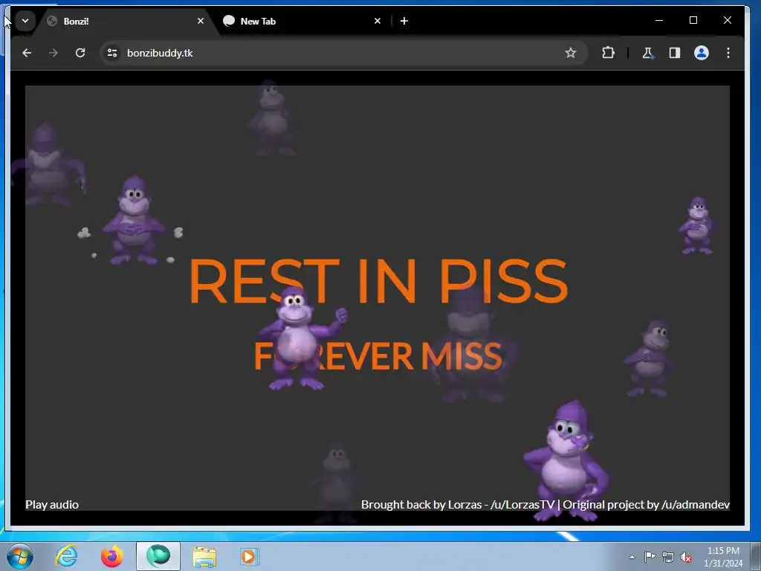Open Chrome's three-dot menu
The image size is (761, 571).
(x=728, y=53)
